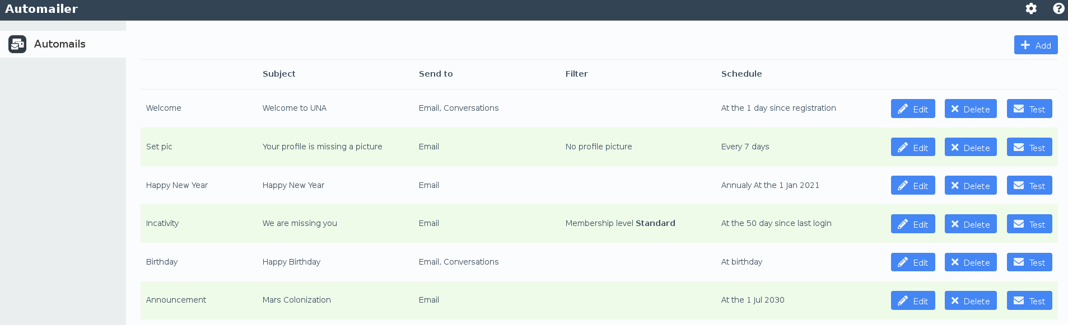1068x325 pixels.
Task: Send test email for Birthday automail
Action: tap(1029, 262)
